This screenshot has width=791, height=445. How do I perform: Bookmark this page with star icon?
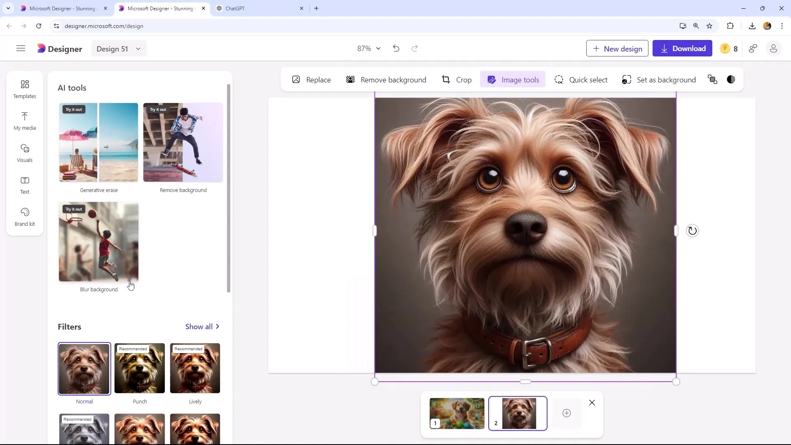(709, 26)
